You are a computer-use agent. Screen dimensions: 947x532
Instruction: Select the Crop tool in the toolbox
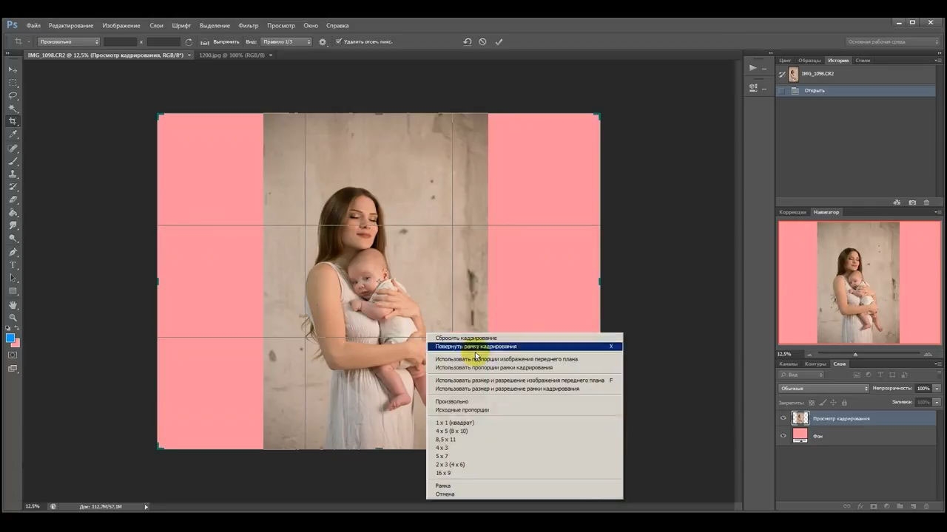coord(13,121)
